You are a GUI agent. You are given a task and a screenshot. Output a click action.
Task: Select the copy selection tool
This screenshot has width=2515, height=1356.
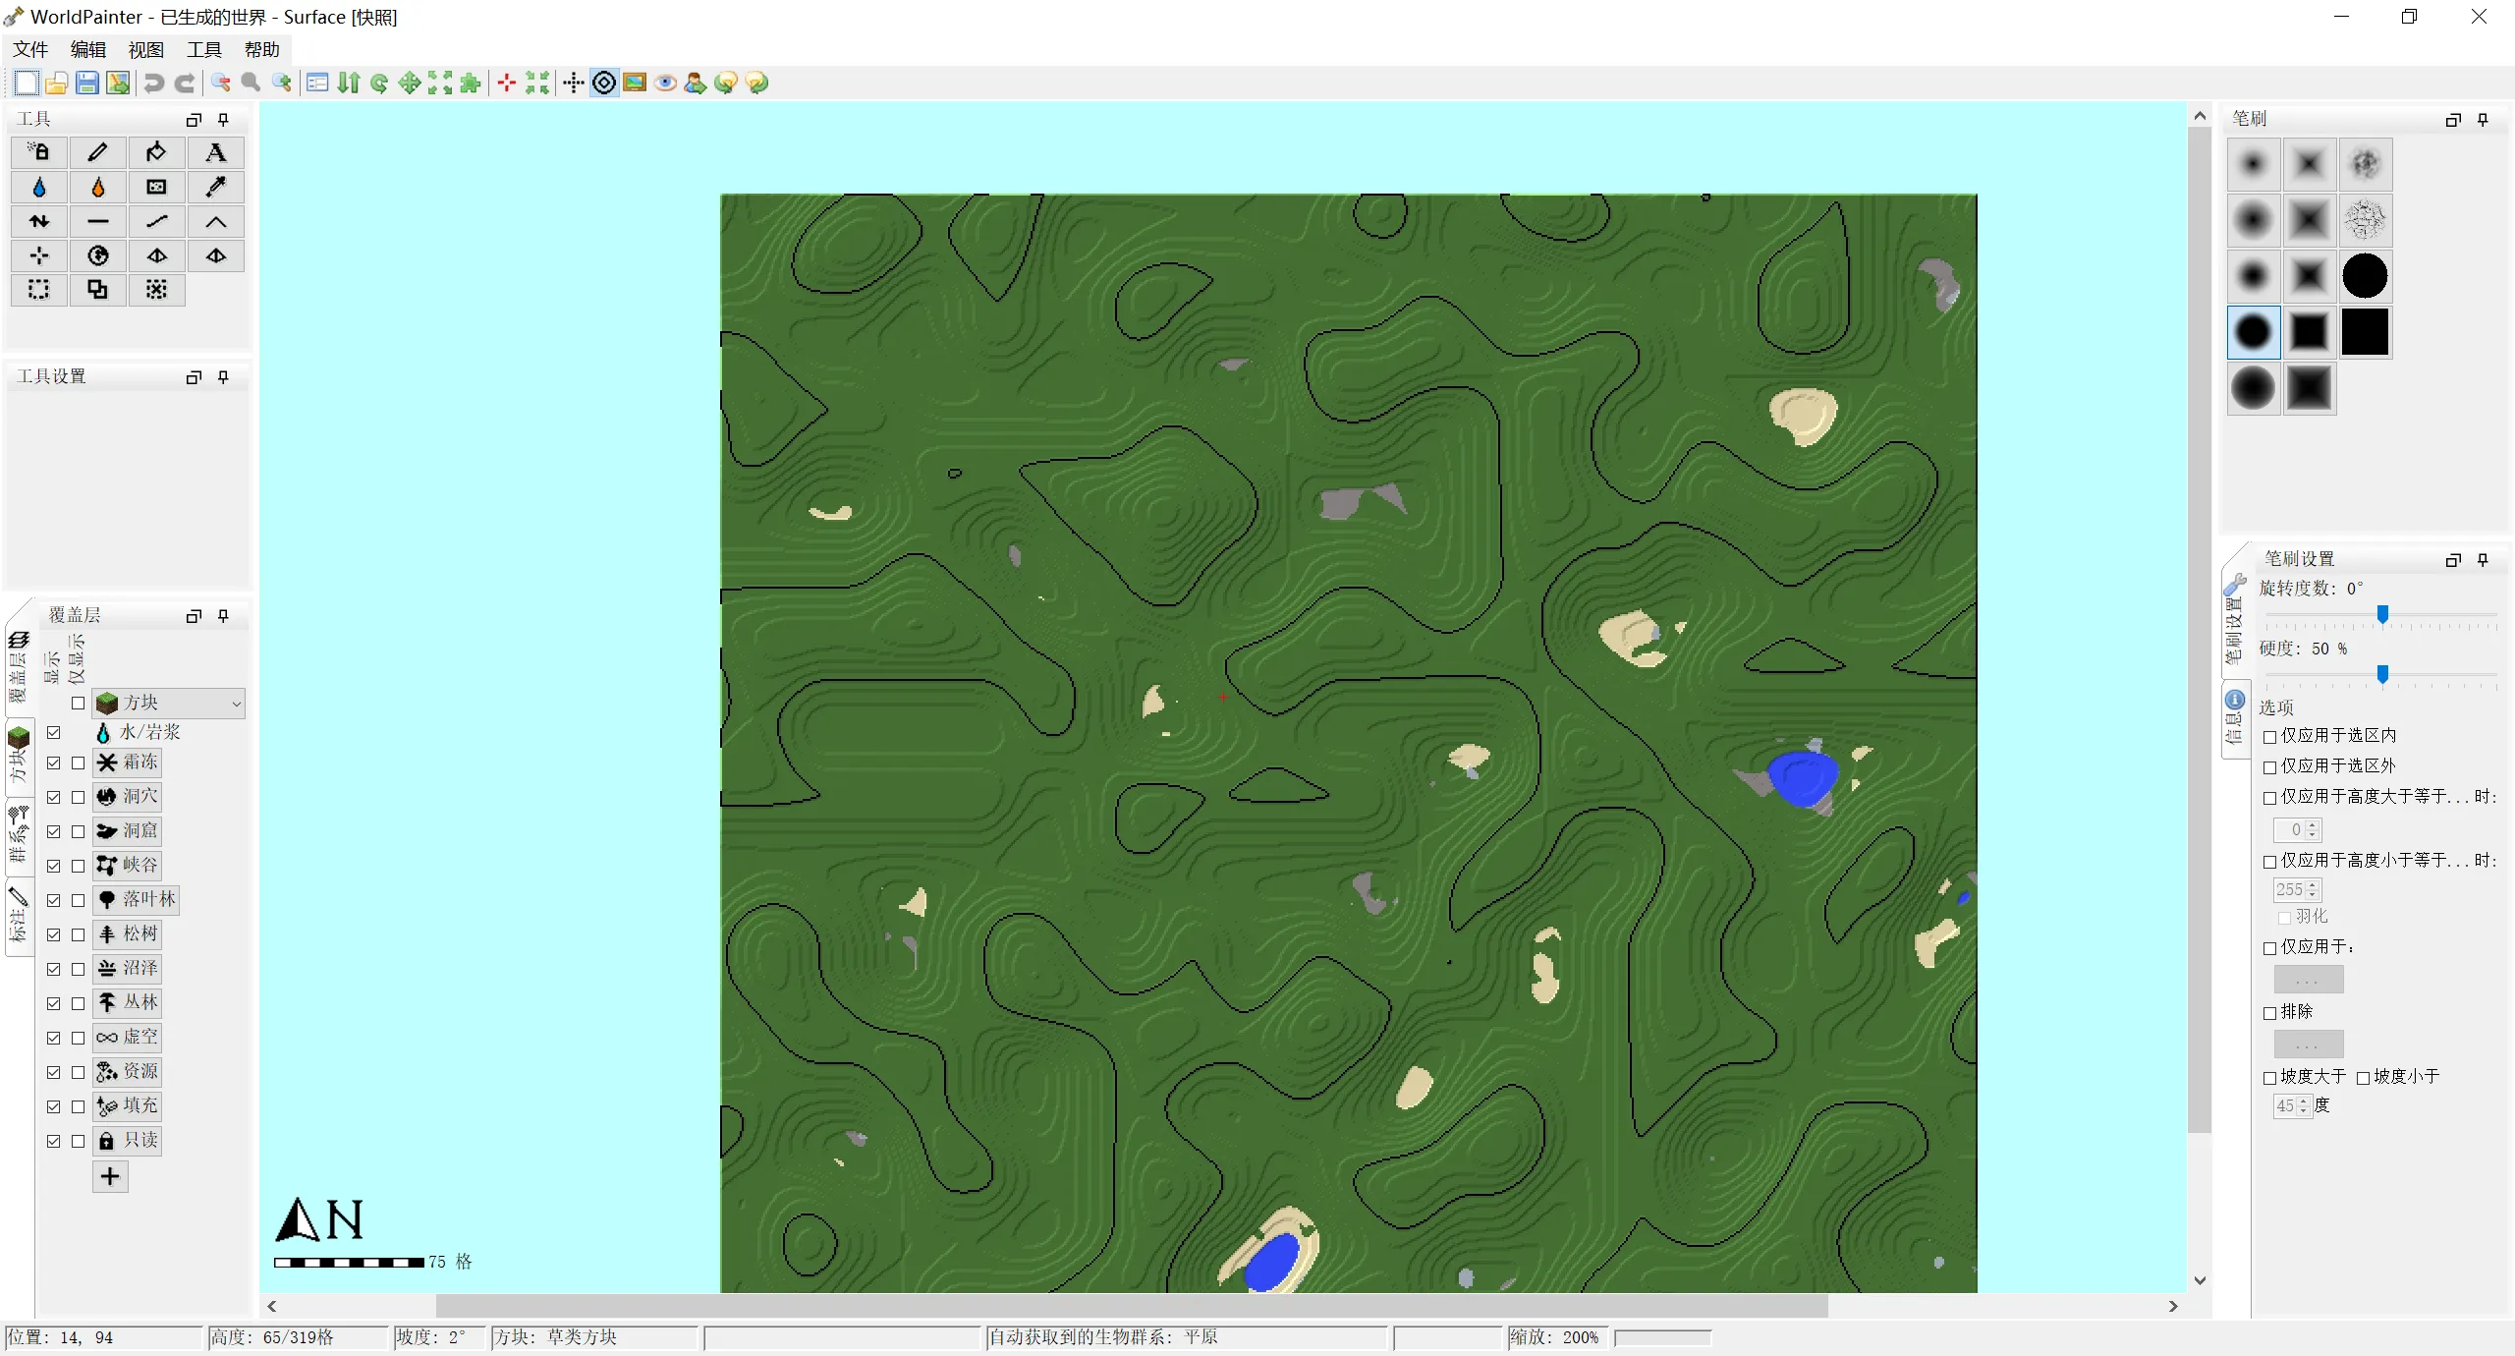coord(97,290)
